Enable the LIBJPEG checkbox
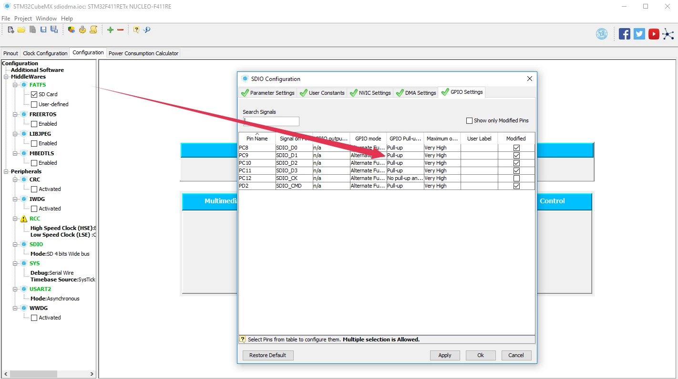Image resolution: width=678 pixels, height=379 pixels. tap(34, 143)
